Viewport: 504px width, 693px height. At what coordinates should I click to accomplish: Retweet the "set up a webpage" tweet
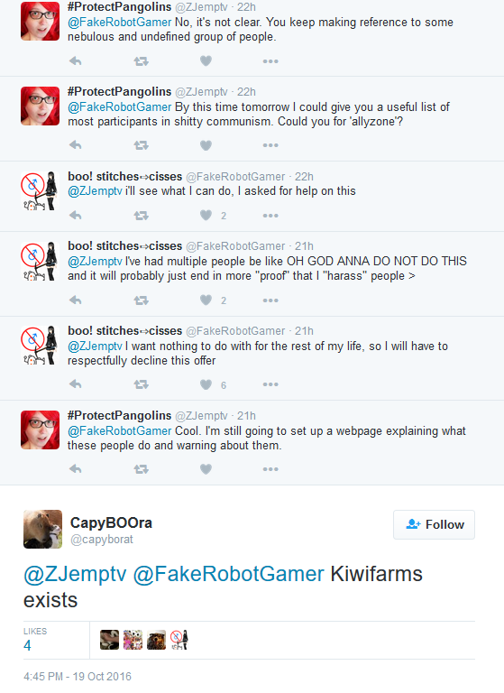(141, 469)
